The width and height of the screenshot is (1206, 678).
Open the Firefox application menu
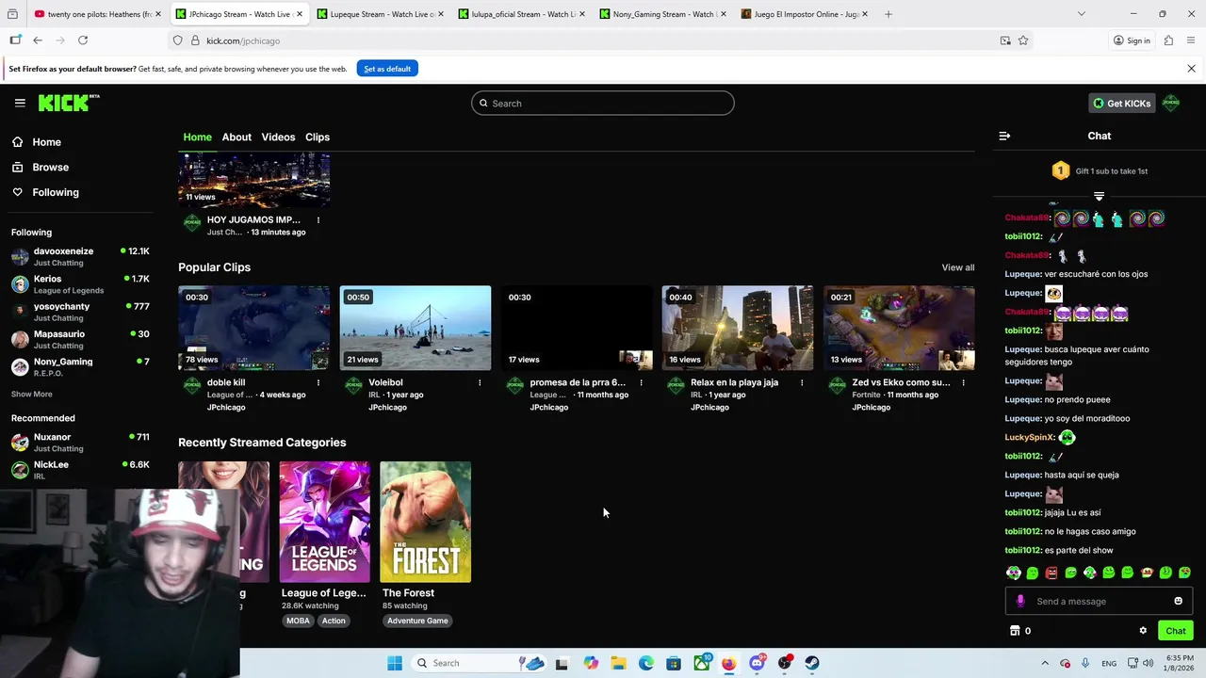1191,40
